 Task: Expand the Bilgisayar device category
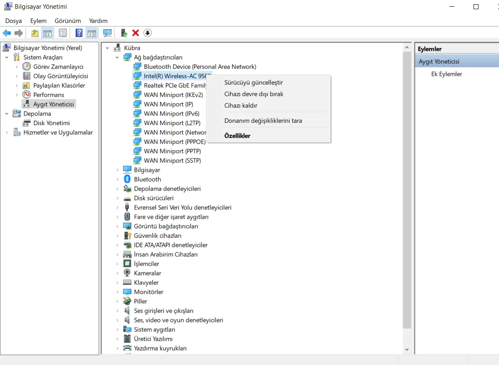pos(117,170)
